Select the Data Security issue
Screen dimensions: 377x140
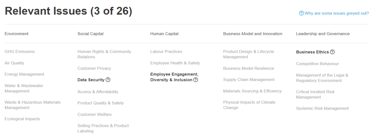click(91, 80)
